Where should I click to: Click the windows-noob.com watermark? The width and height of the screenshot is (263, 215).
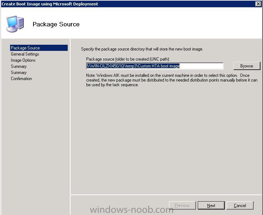coord(131,210)
